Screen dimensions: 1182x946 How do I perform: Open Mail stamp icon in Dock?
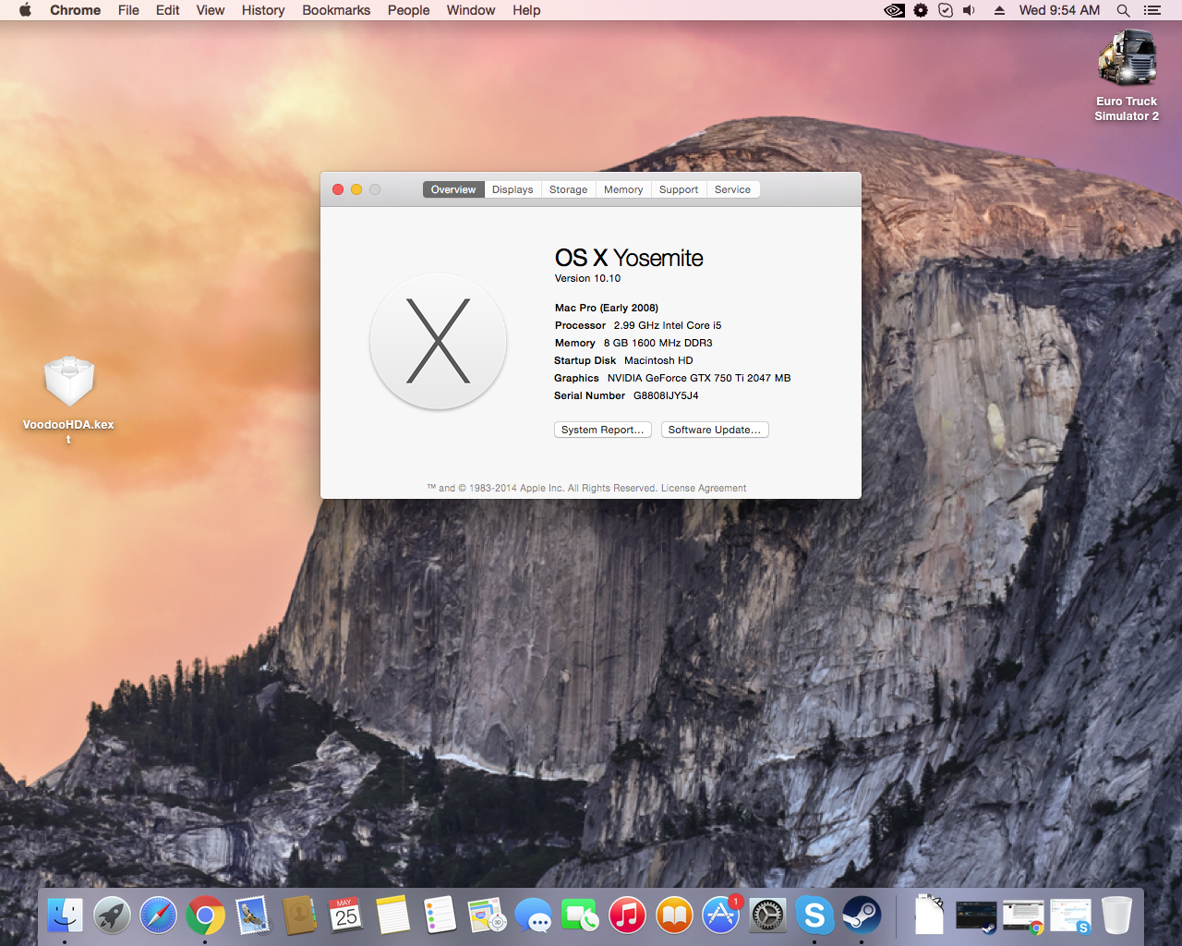252,916
